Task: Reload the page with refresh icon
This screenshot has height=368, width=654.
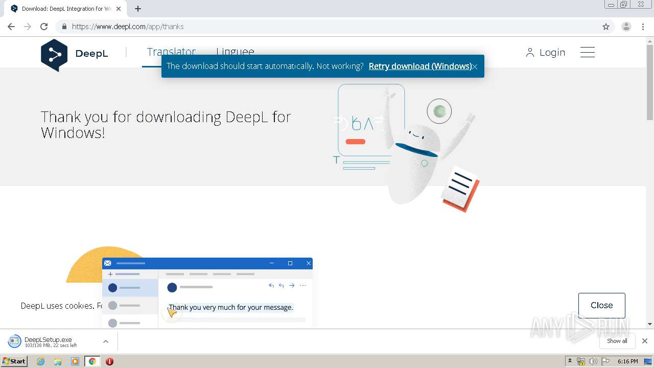Action: [x=44, y=27]
